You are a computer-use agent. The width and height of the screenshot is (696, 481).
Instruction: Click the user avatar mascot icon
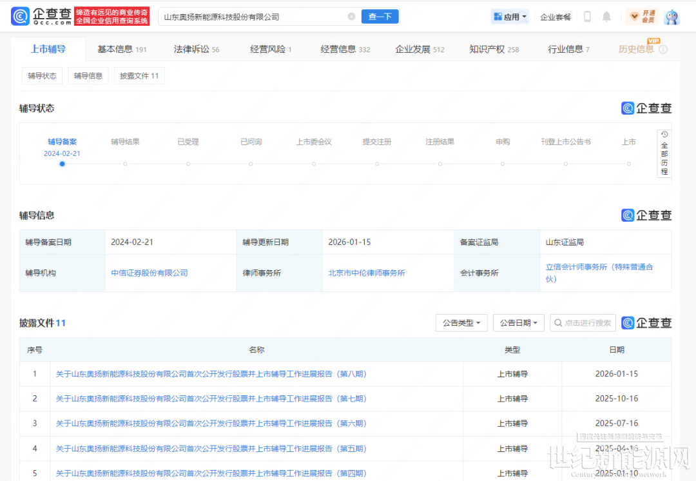point(672,17)
